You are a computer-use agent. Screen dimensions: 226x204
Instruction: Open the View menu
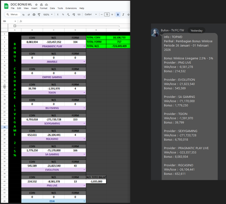point(26,8)
